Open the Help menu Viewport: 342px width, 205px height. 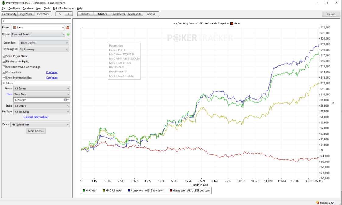click(x=79, y=8)
